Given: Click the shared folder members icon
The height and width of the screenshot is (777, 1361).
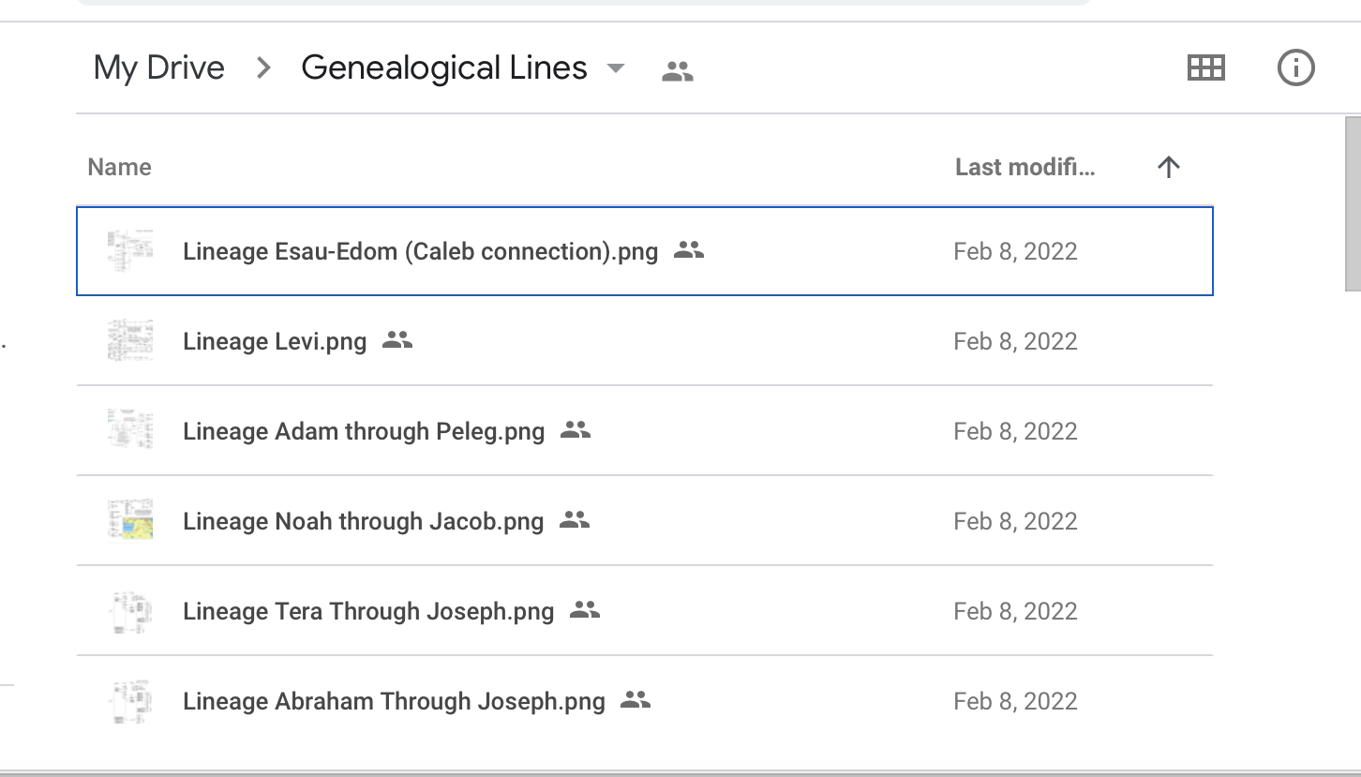Looking at the screenshot, I should [x=677, y=67].
